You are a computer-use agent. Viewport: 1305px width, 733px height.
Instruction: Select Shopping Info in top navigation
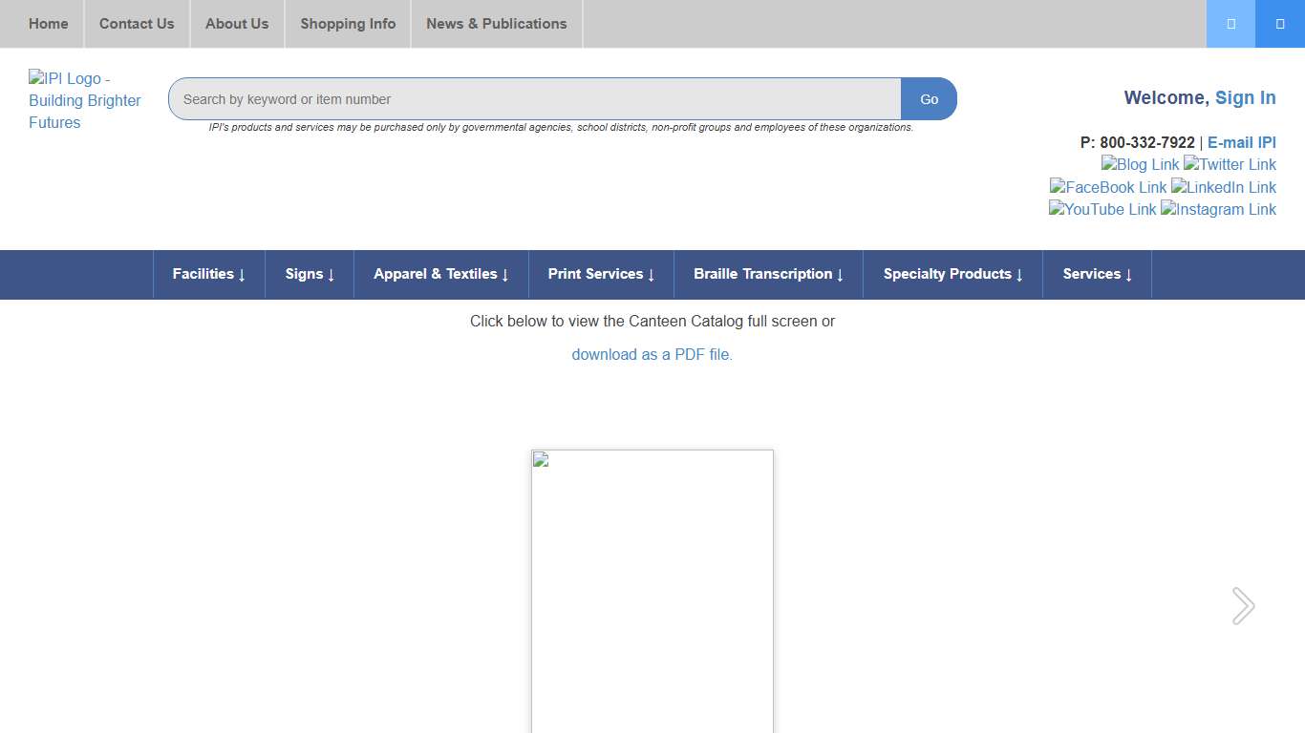[x=348, y=24]
